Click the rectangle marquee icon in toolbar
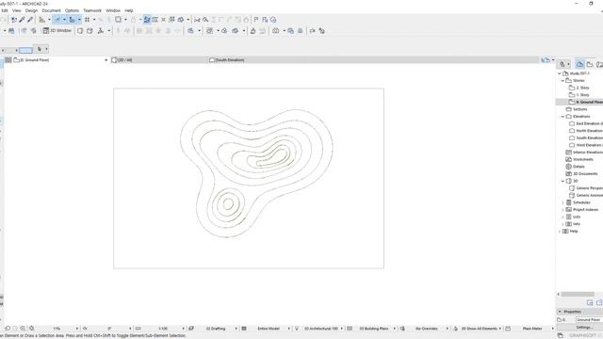This screenshot has width=603, height=339. point(118,20)
